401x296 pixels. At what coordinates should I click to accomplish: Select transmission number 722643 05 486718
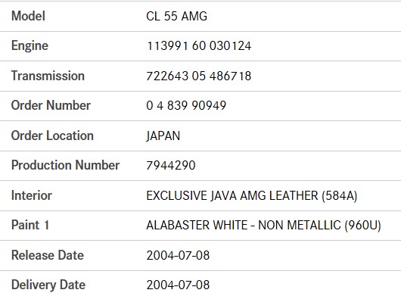199,76
